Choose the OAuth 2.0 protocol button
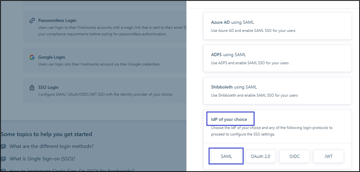The image size is (360, 172). [260, 156]
